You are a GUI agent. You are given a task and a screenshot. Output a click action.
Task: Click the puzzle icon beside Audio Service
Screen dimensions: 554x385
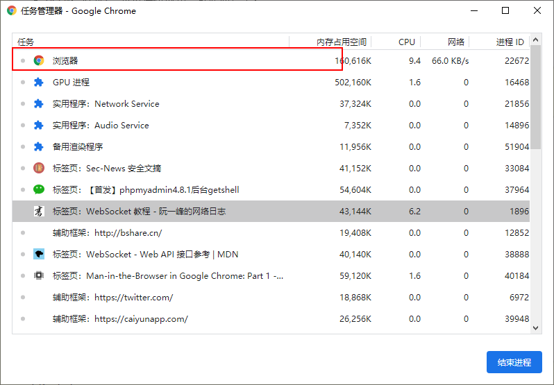coord(38,126)
